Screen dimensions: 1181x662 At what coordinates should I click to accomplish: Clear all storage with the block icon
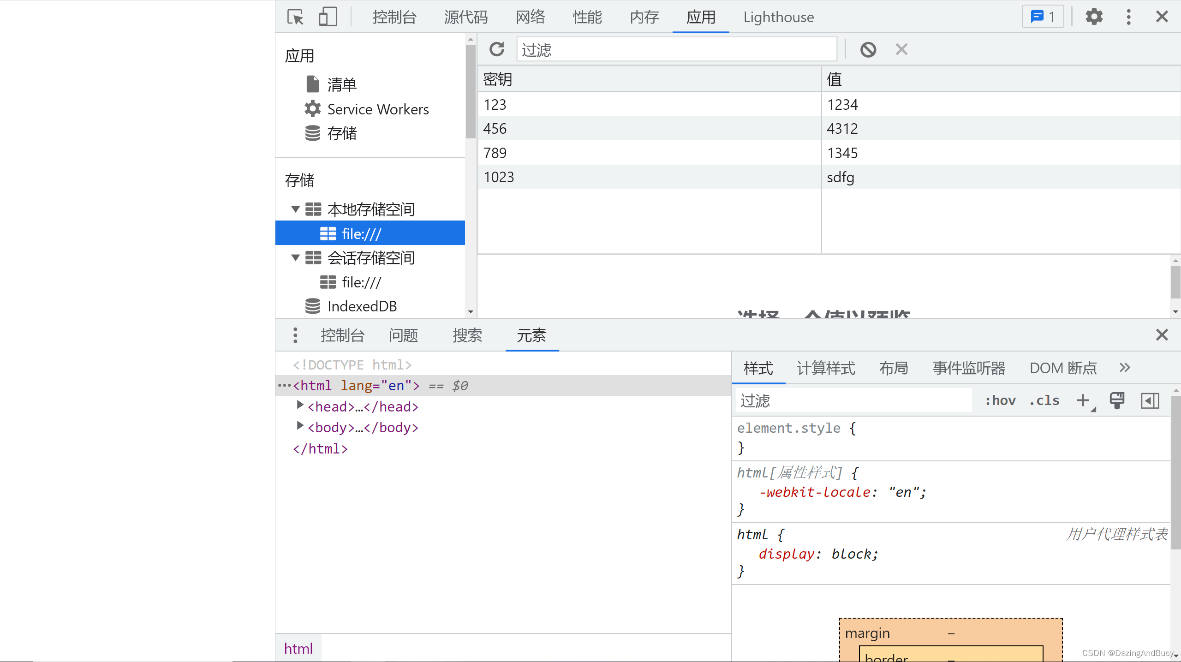(869, 49)
